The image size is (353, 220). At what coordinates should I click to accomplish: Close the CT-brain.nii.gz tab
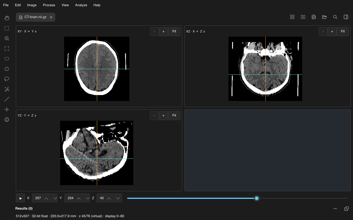[51, 17]
